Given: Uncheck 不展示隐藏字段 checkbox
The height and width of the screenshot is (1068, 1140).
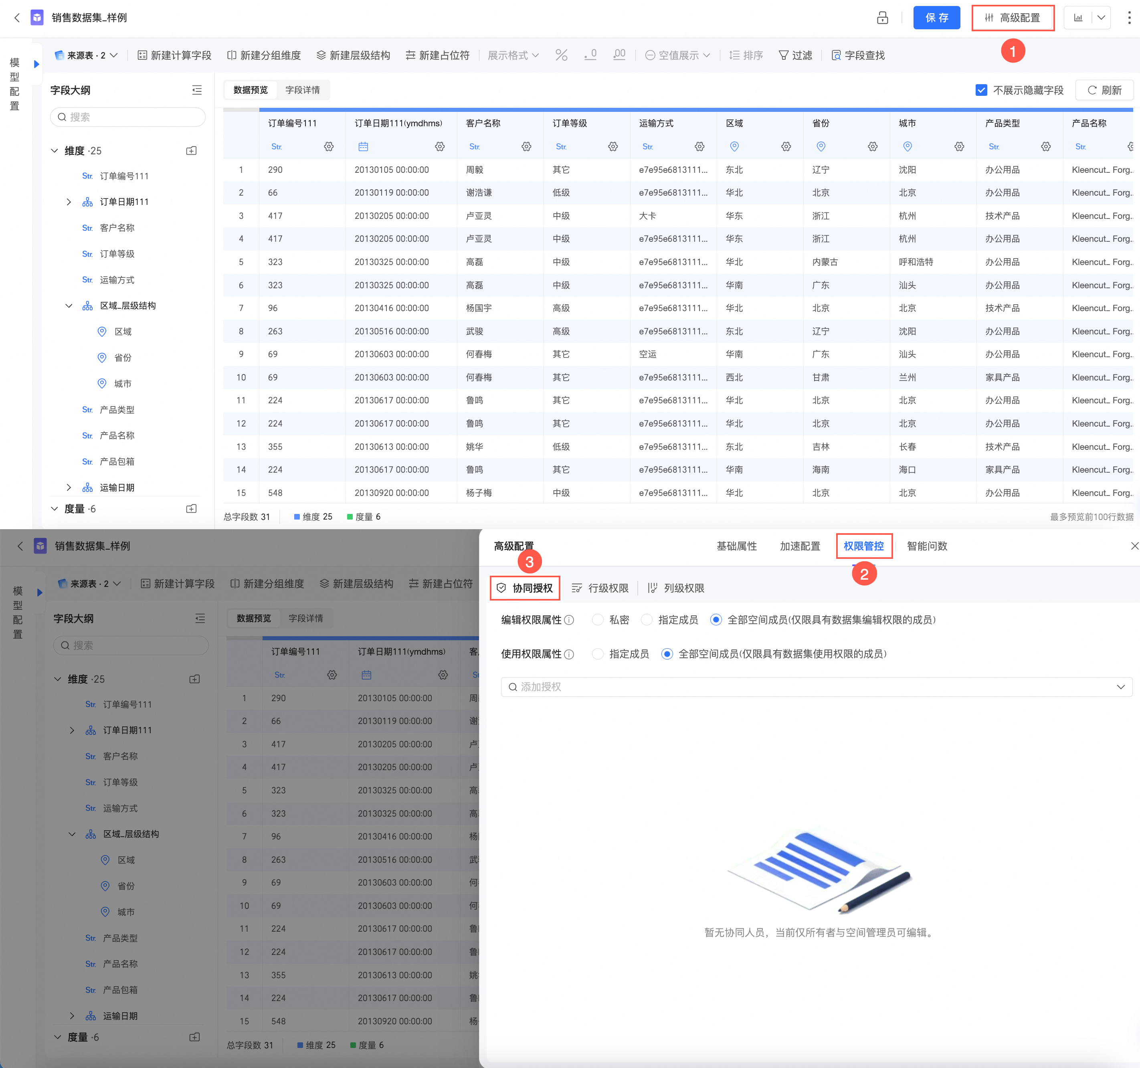Looking at the screenshot, I should (x=981, y=90).
